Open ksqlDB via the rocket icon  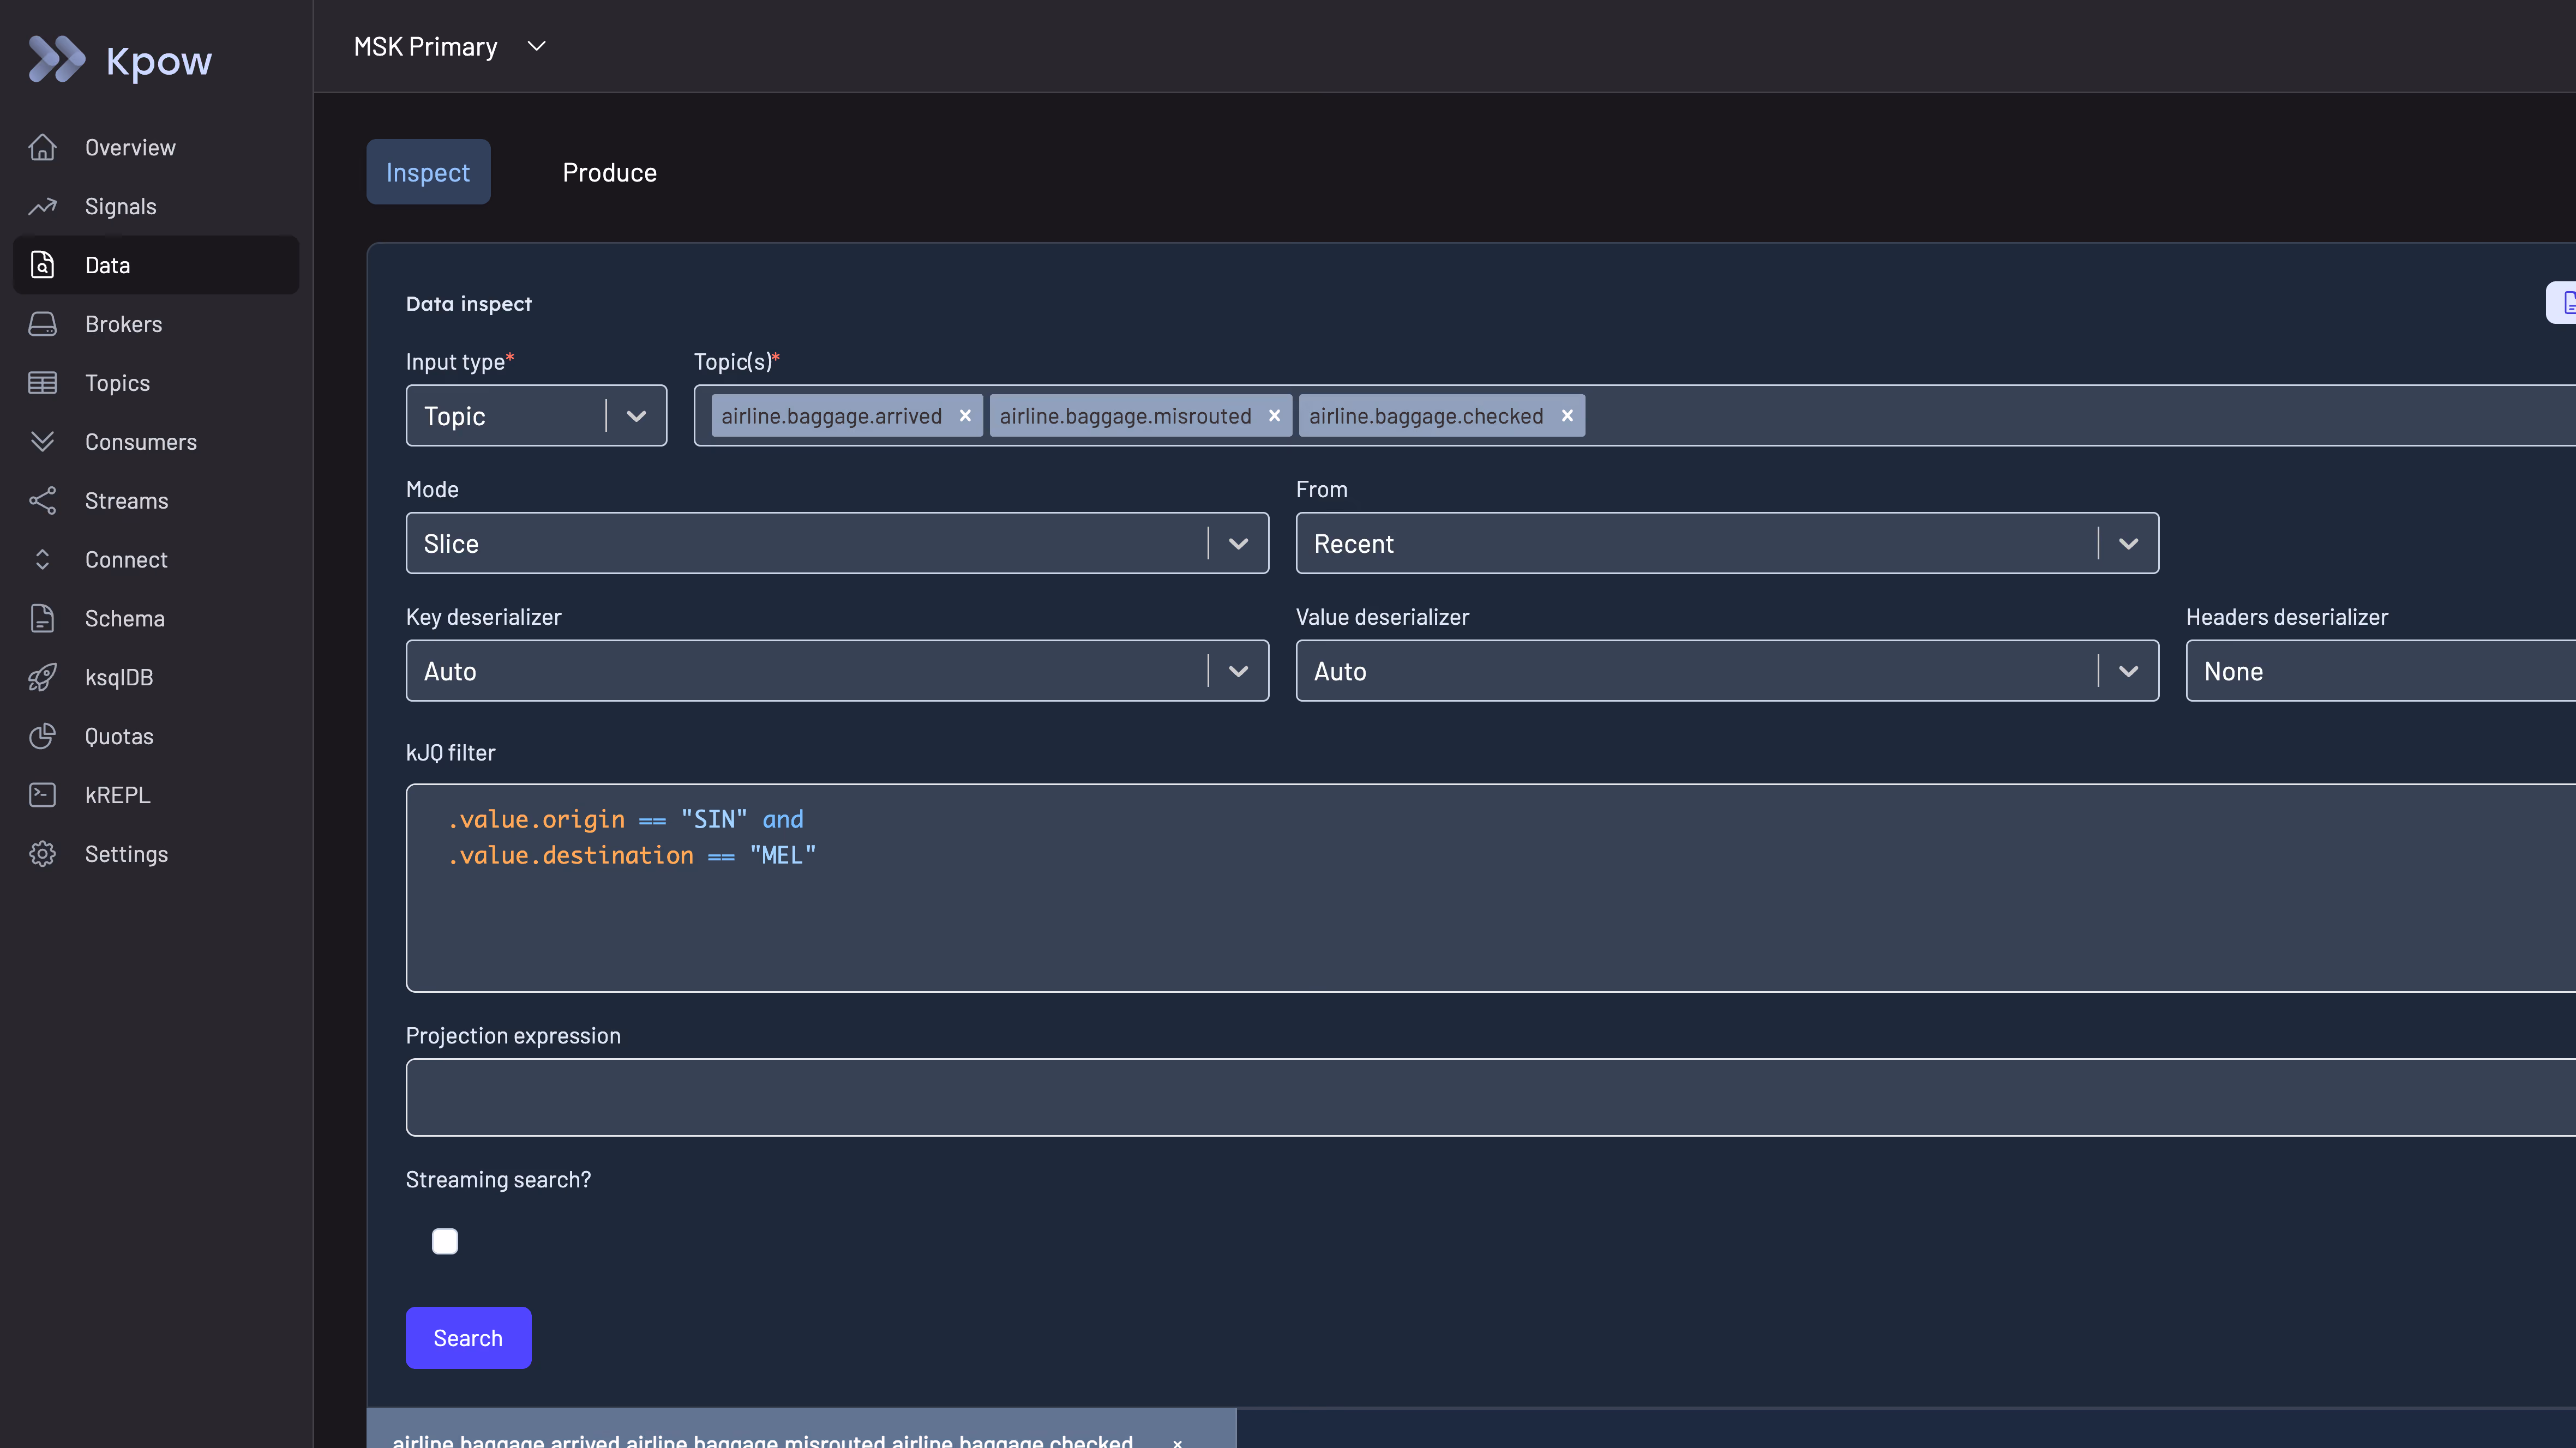point(42,678)
